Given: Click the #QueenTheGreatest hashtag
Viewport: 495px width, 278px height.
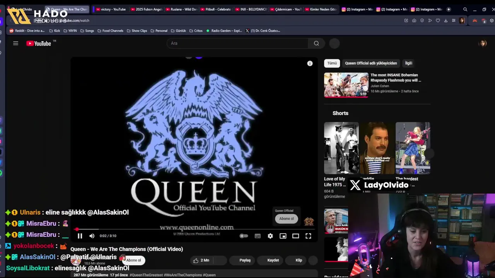Looking at the screenshot, I should [146, 275].
